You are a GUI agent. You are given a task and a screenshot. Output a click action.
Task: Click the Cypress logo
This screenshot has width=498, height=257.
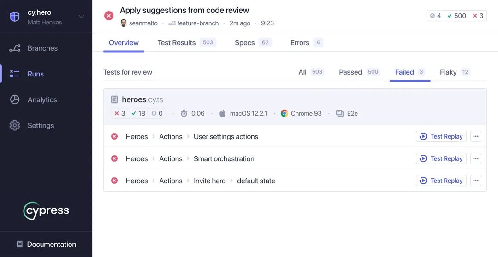tap(46, 211)
